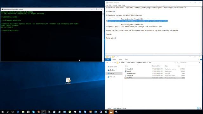This screenshot has height=114, width=203.
Task: Click Explorer forward navigation arrow
Action: pyautogui.click(x=110, y=63)
